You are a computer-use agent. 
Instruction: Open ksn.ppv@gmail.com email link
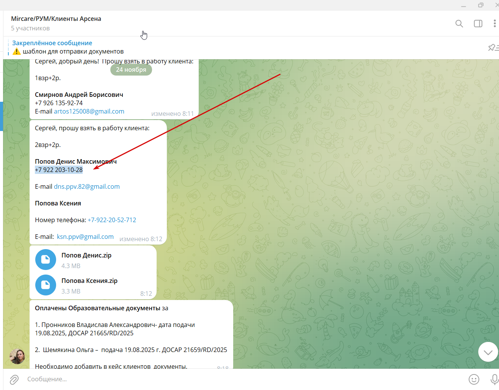click(85, 237)
